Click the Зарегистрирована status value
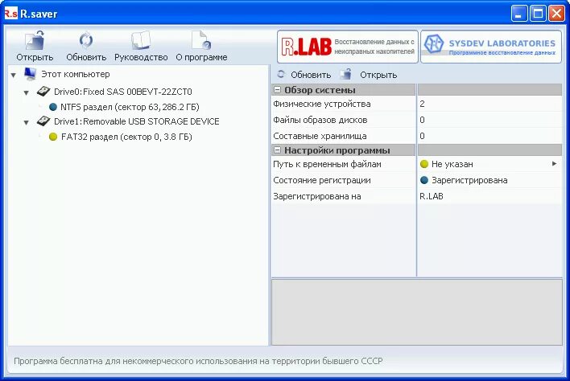This screenshot has height=381, width=570. [x=469, y=180]
